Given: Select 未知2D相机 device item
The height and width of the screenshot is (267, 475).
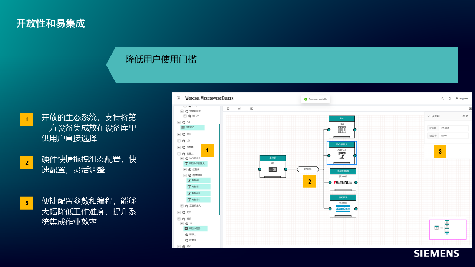Looking at the screenshot, I should [x=195, y=228].
